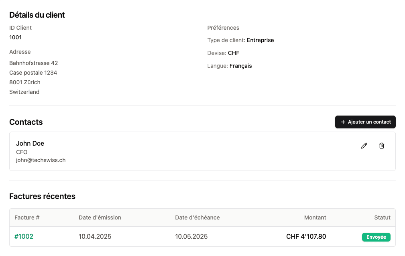The height and width of the screenshot is (256, 405).
Task: Click the pencil edit icon for John Doe
Action: (364, 146)
